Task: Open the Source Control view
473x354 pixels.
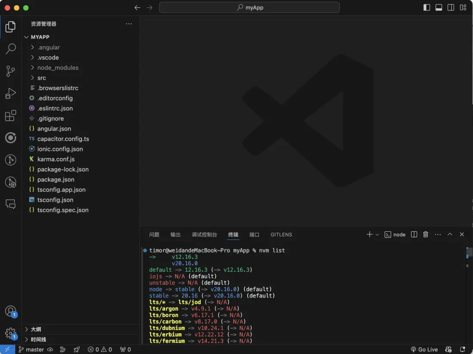Action: click(x=10, y=71)
